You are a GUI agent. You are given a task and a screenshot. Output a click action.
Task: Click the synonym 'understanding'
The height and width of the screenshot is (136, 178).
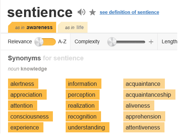click(x=88, y=127)
